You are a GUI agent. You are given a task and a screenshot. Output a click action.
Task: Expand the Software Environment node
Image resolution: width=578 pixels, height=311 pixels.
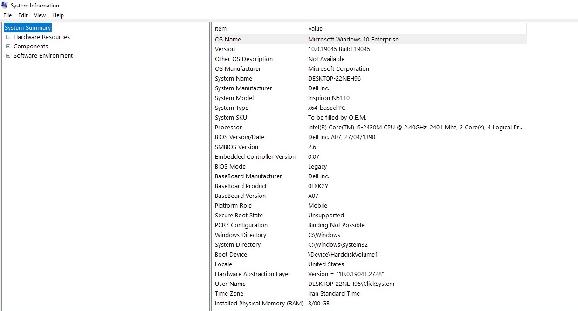coord(8,56)
